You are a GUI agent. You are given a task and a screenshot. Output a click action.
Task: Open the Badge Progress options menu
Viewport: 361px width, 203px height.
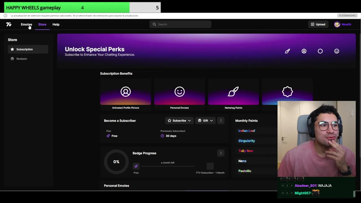tap(221, 153)
